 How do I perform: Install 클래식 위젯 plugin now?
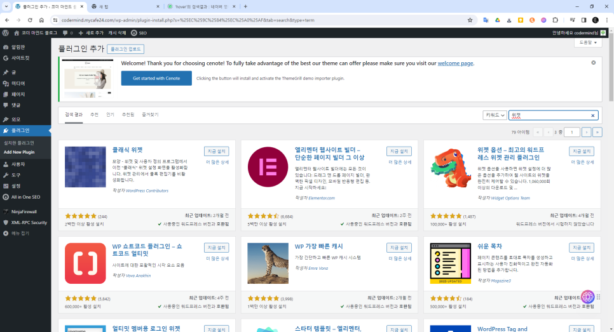click(217, 151)
